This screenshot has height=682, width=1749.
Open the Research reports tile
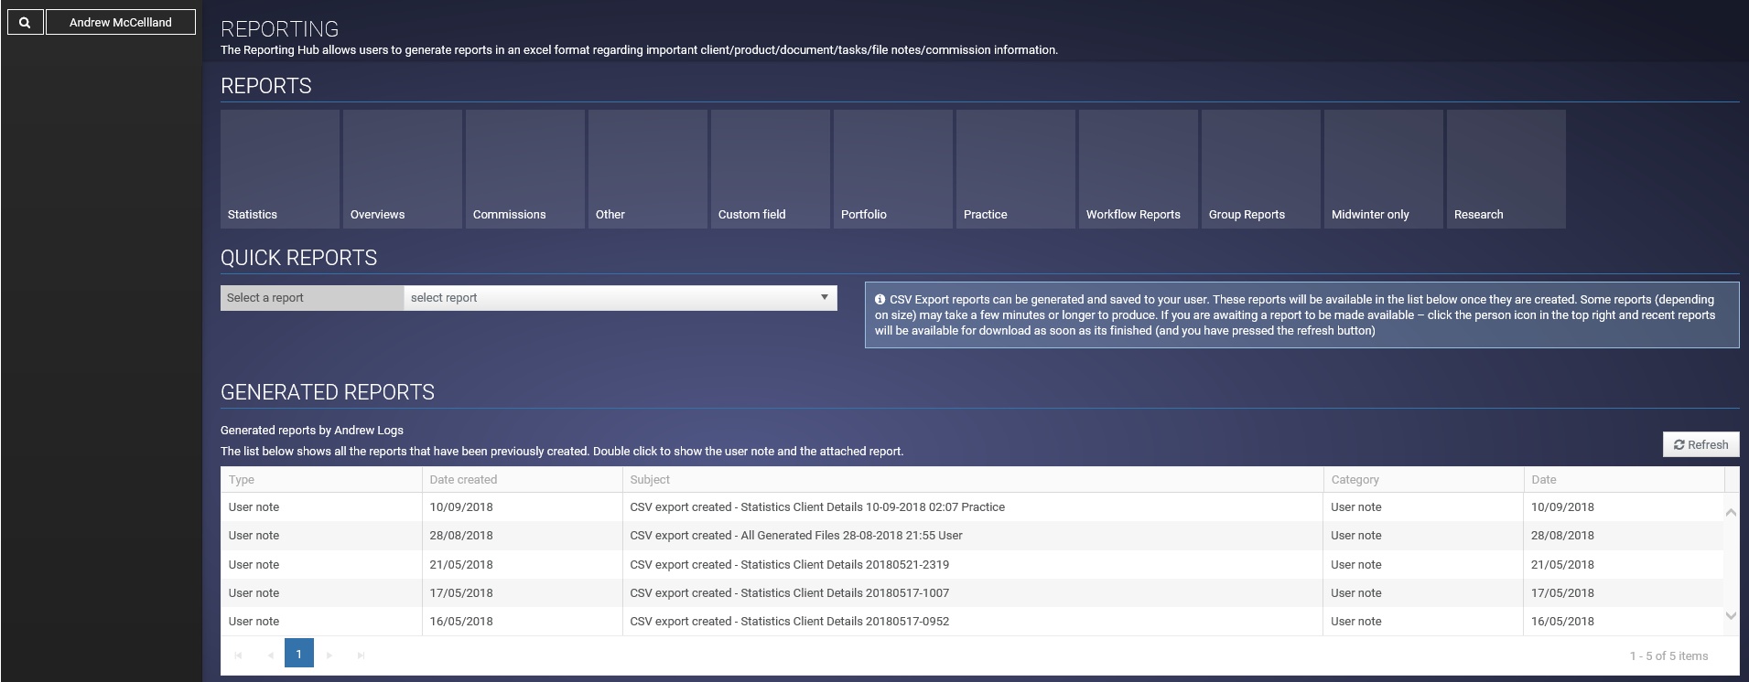coord(1506,169)
